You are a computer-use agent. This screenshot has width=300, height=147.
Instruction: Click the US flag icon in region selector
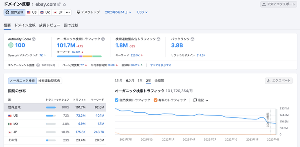(x=29, y=12)
